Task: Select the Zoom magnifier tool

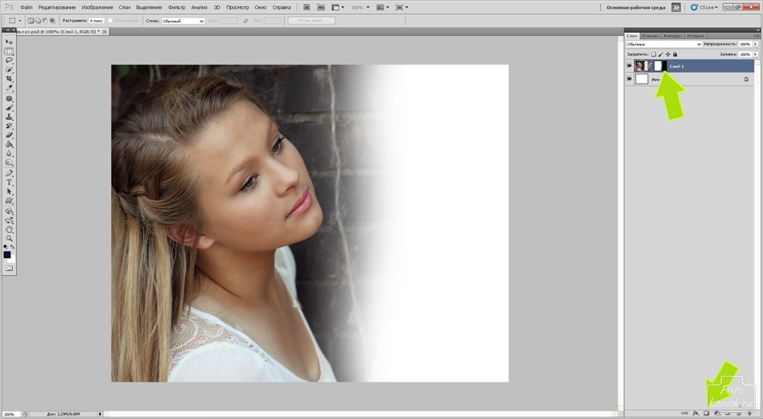Action: tap(10, 238)
